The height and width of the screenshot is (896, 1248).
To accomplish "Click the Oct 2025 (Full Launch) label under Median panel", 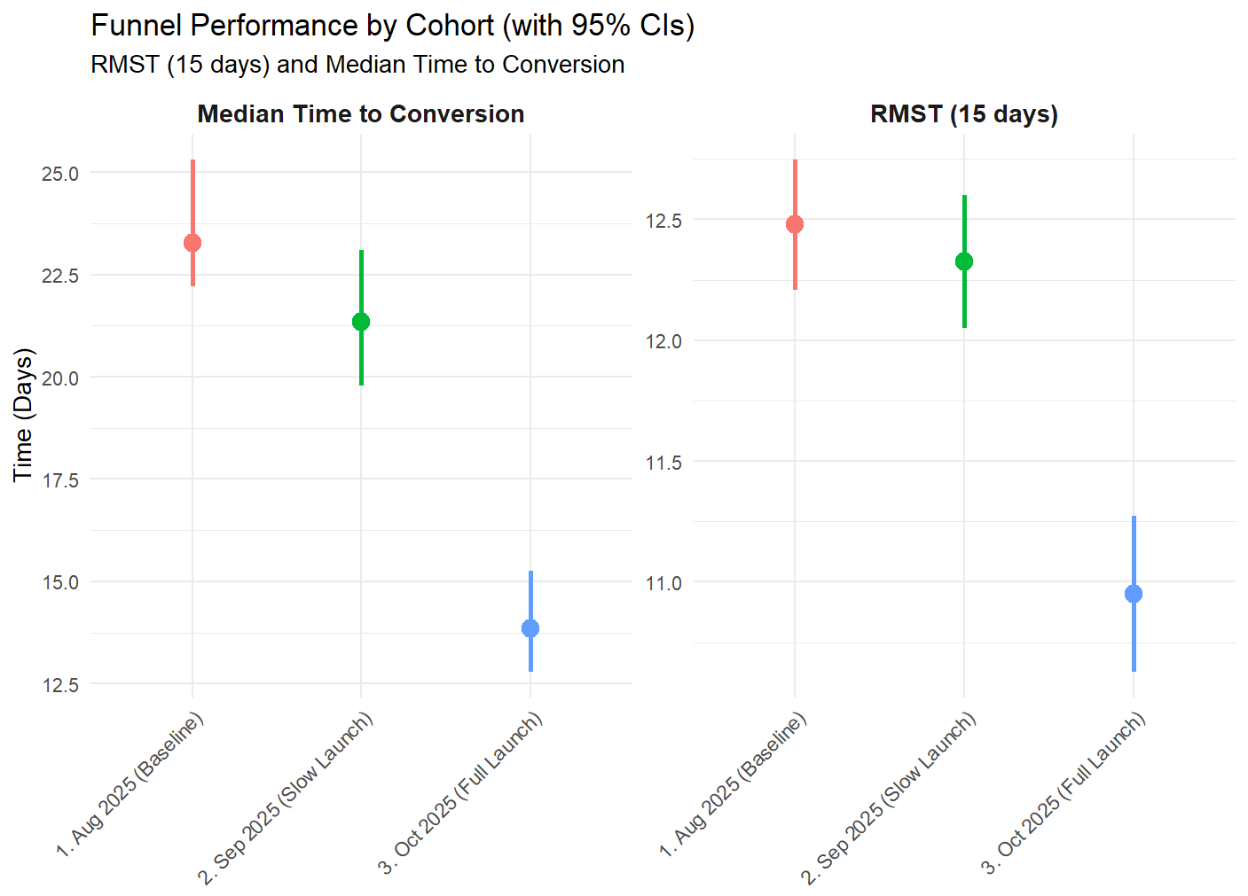I will tap(460, 793).
